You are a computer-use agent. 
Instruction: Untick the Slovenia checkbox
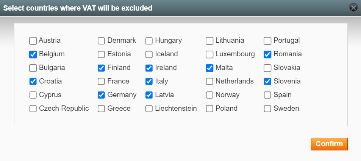(267, 82)
